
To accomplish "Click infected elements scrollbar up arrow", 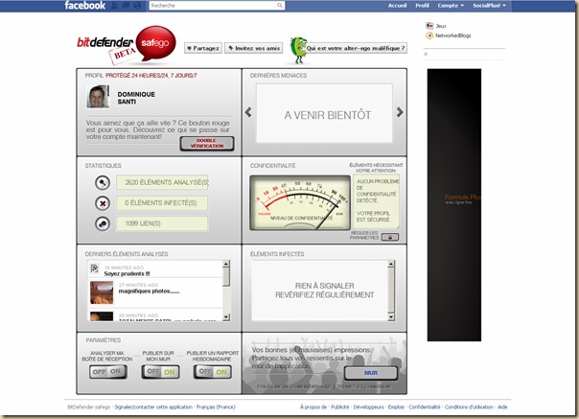I will (391, 264).
